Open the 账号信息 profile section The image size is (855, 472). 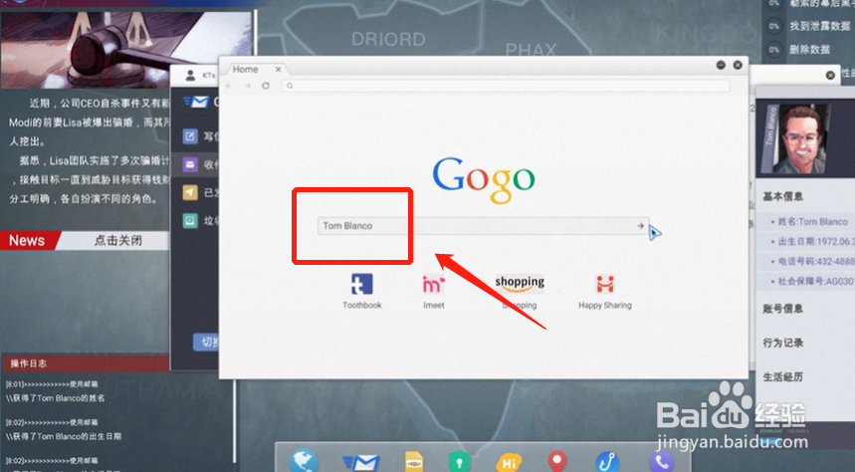click(783, 309)
